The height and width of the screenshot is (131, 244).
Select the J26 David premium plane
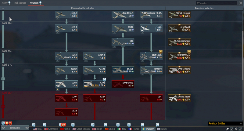pyautogui.click(x=180, y=29)
